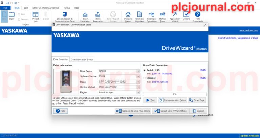Click the GA800 drive thumbnail image
The height and width of the screenshot is (138, 260).
[66, 82]
